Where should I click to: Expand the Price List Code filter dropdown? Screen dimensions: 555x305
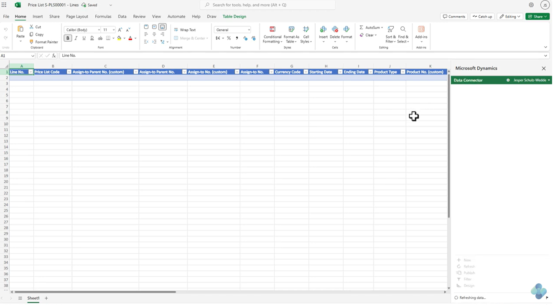point(69,72)
